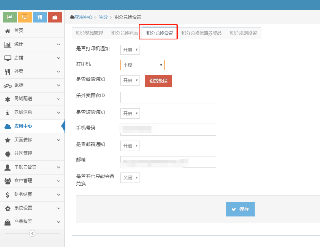This screenshot has height=247, width=320.
Task: Open the 打印机 printer selection dropdown
Action: point(142,65)
